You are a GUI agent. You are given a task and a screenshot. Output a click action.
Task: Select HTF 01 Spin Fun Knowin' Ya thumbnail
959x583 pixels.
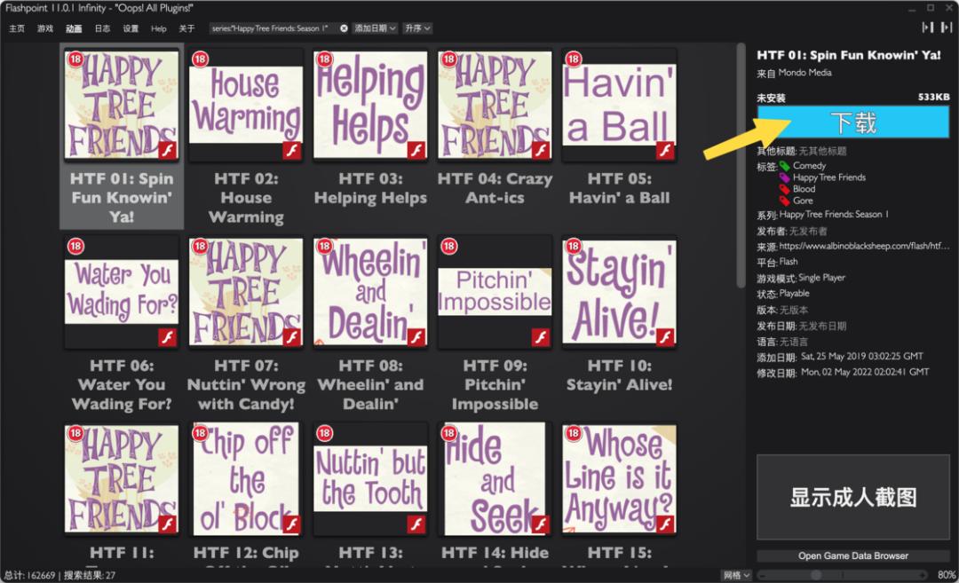(x=122, y=105)
